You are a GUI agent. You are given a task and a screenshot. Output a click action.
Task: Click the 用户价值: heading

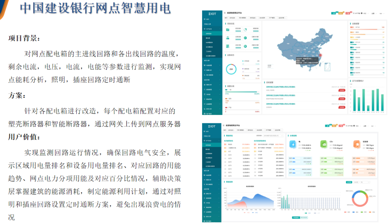(24, 137)
